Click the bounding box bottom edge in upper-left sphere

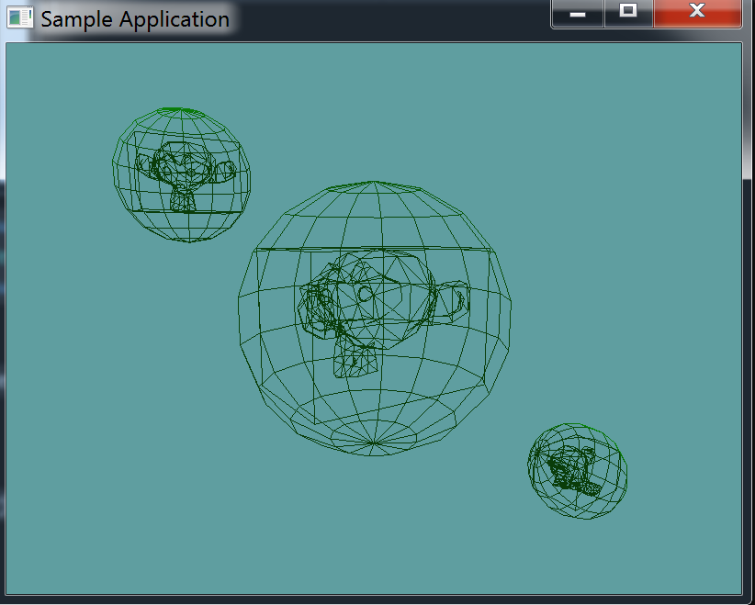(x=188, y=210)
